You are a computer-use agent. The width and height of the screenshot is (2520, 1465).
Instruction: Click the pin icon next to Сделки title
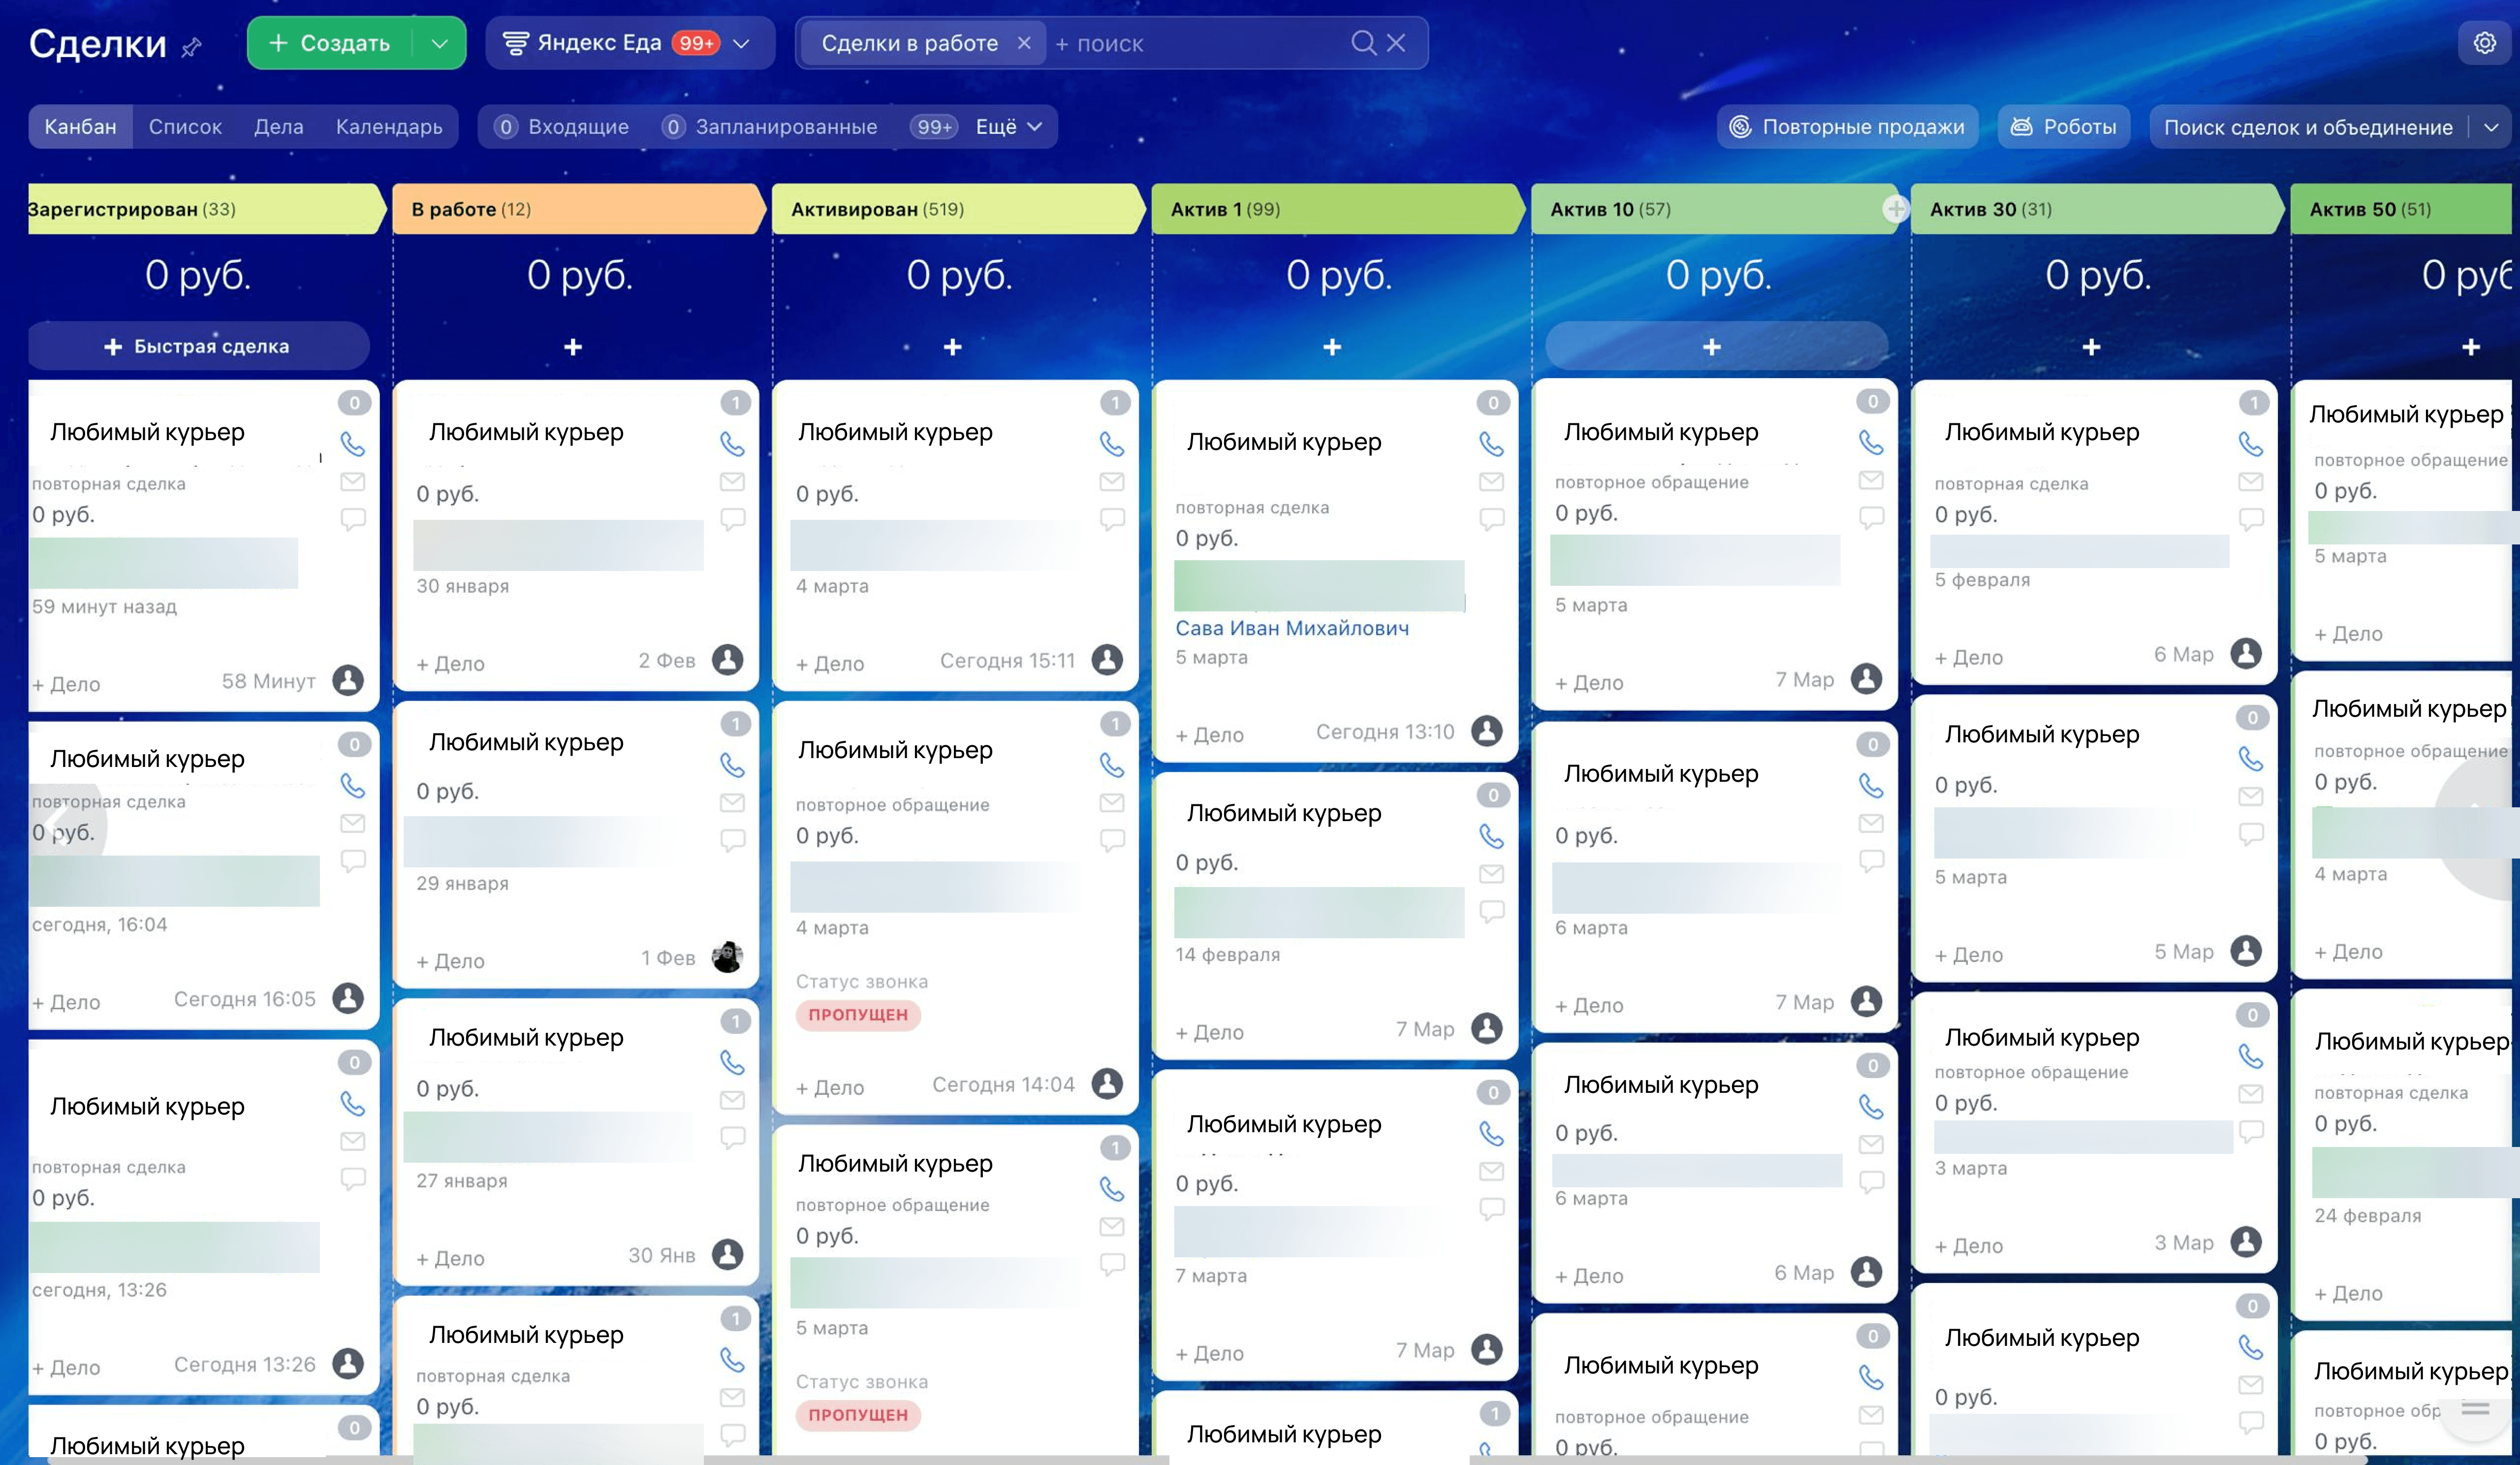coord(192,46)
